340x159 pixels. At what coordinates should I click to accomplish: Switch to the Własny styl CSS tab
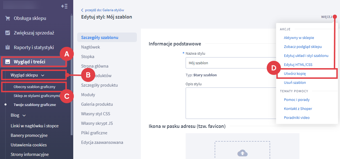(x=95, y=114)
